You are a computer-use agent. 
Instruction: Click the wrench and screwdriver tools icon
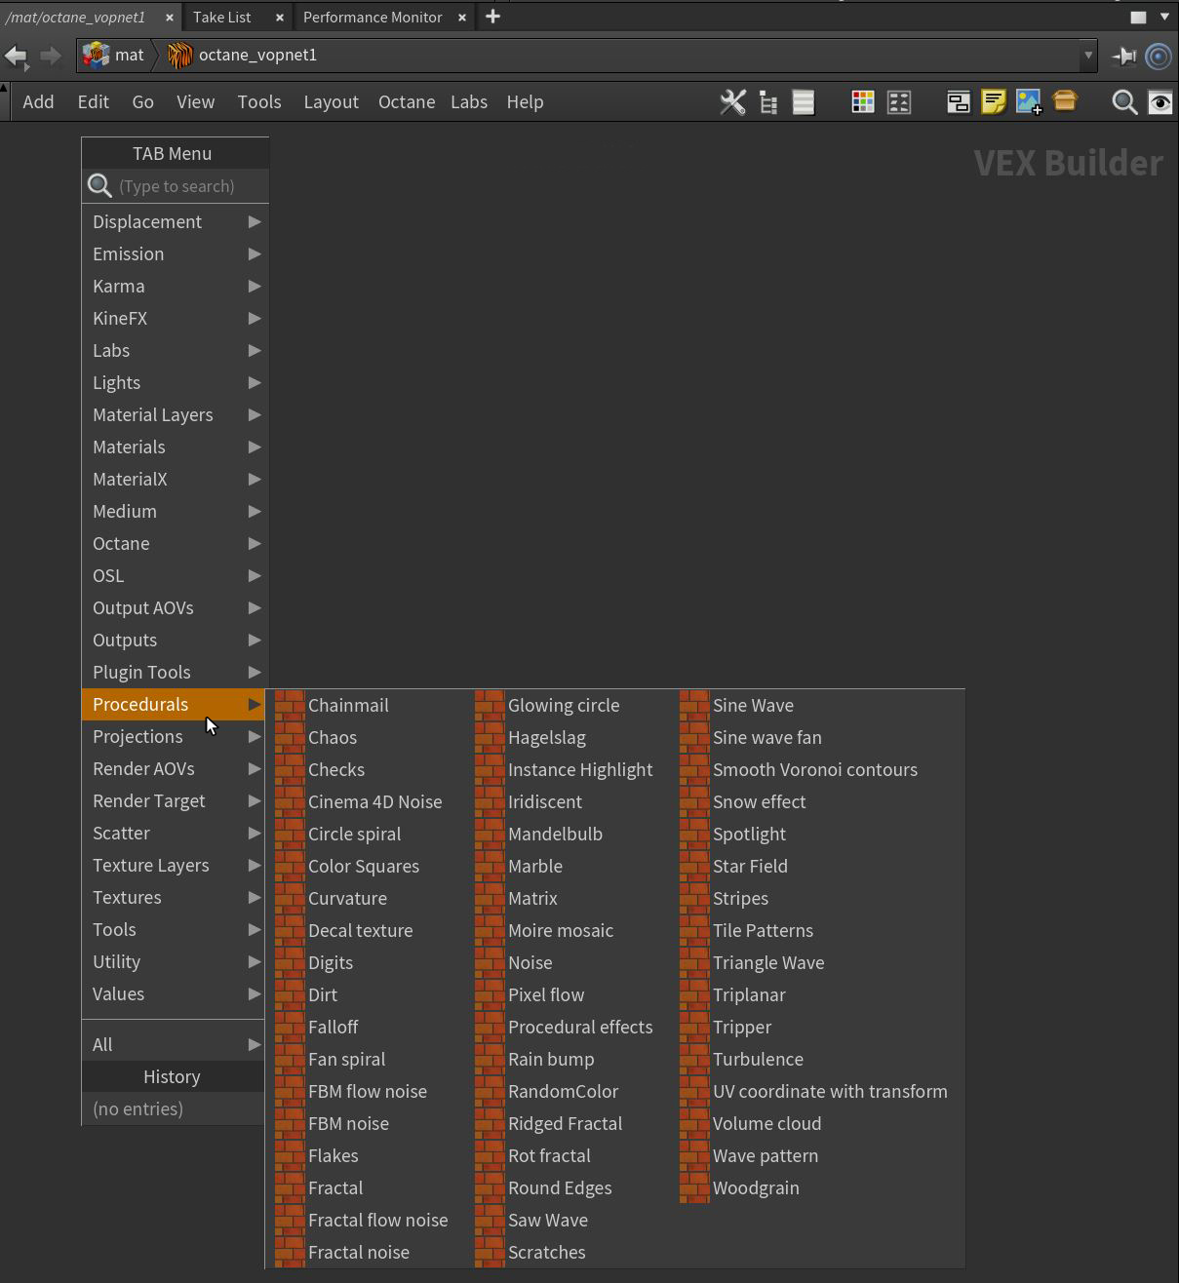(732, 102)
